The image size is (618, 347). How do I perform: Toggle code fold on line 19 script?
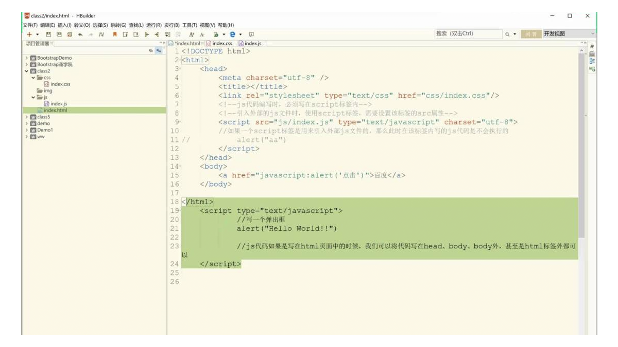coord(180,211)
